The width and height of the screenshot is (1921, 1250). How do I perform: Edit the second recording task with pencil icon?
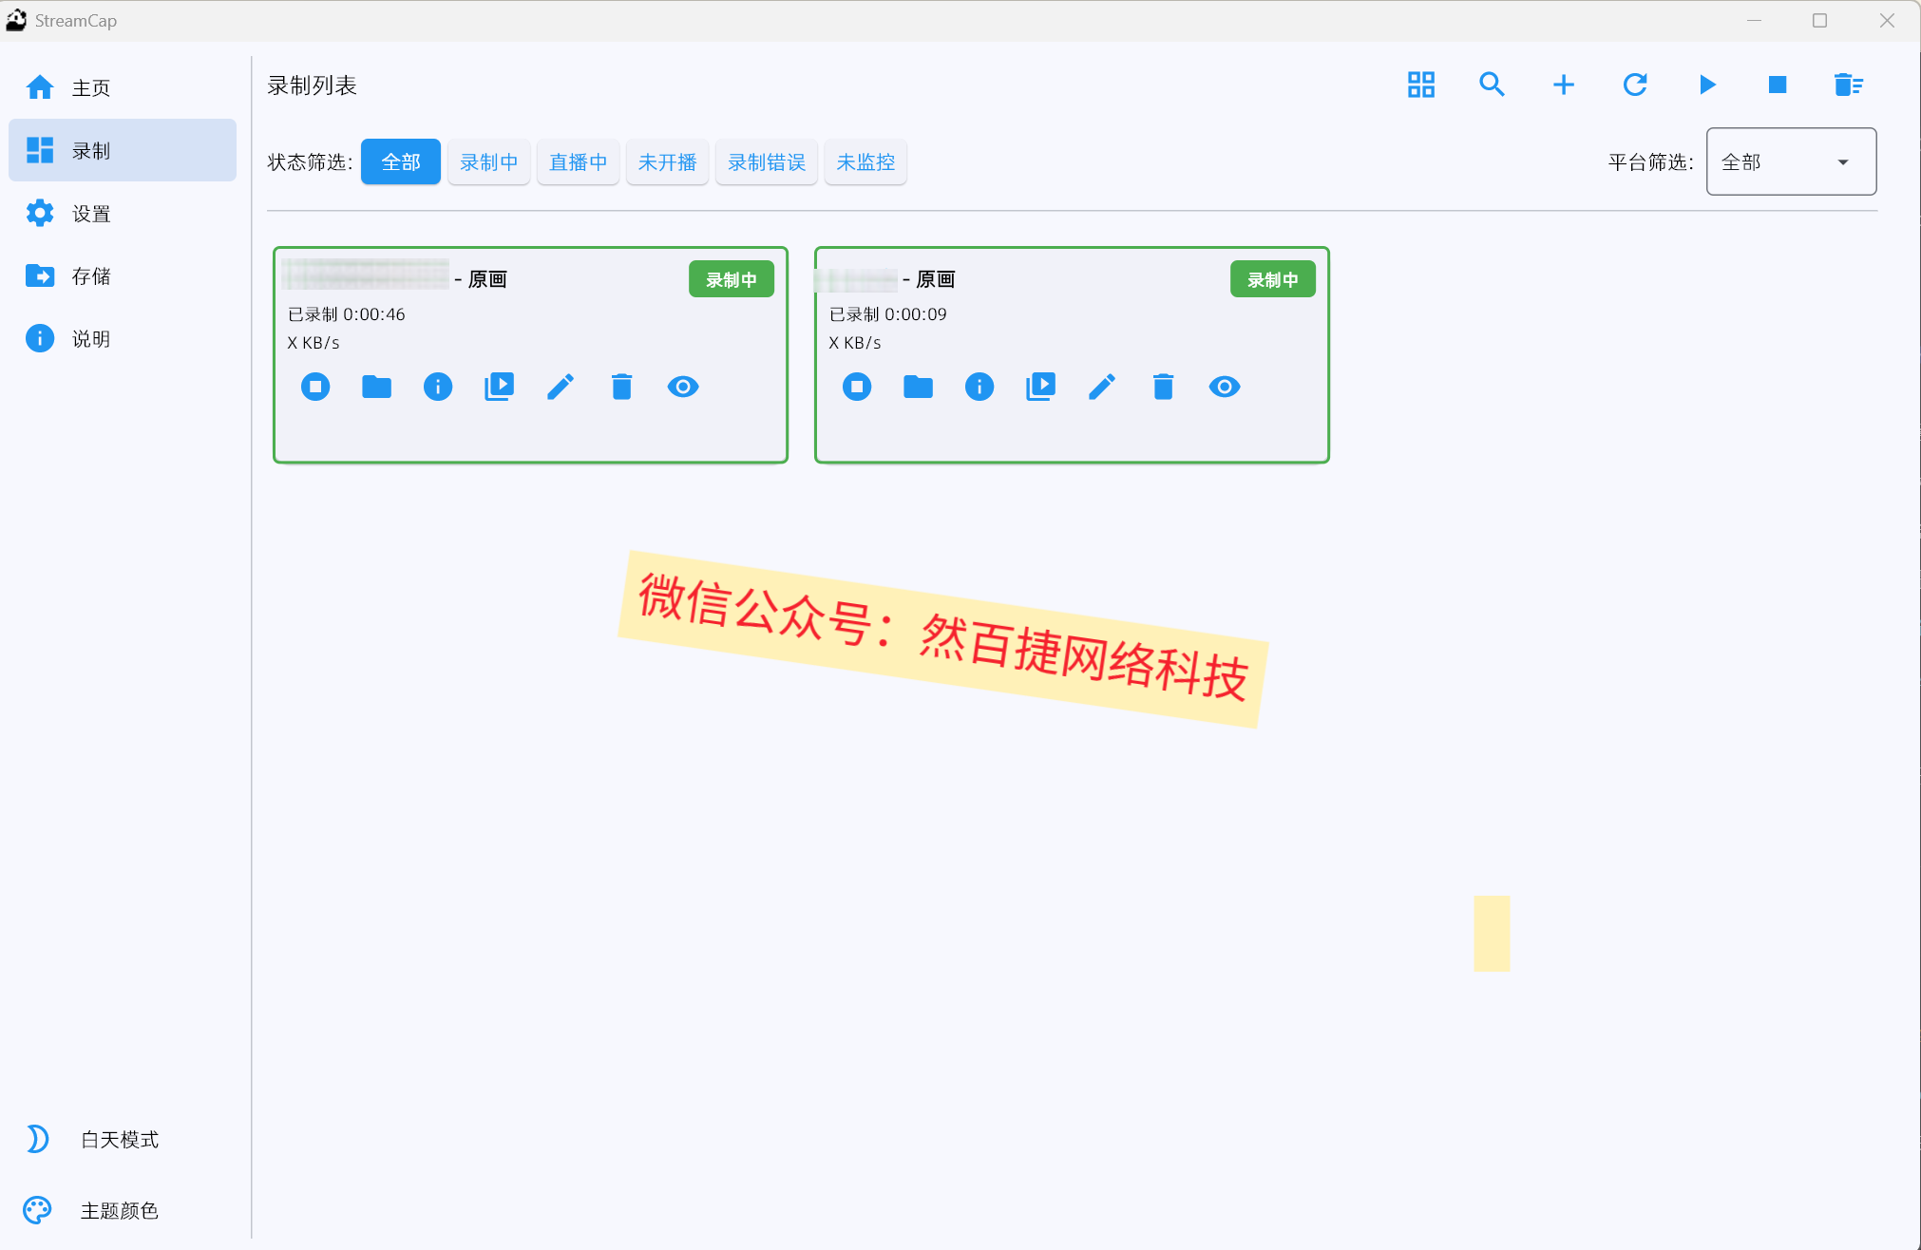(x=1101, y=387)
